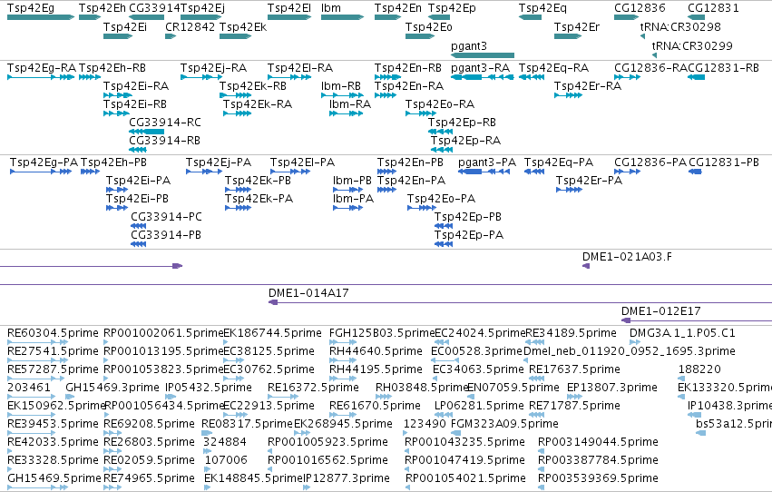Screen dimensions: 772x492
Task: Click the CG12836 gene label
Action: click(640, 8)
